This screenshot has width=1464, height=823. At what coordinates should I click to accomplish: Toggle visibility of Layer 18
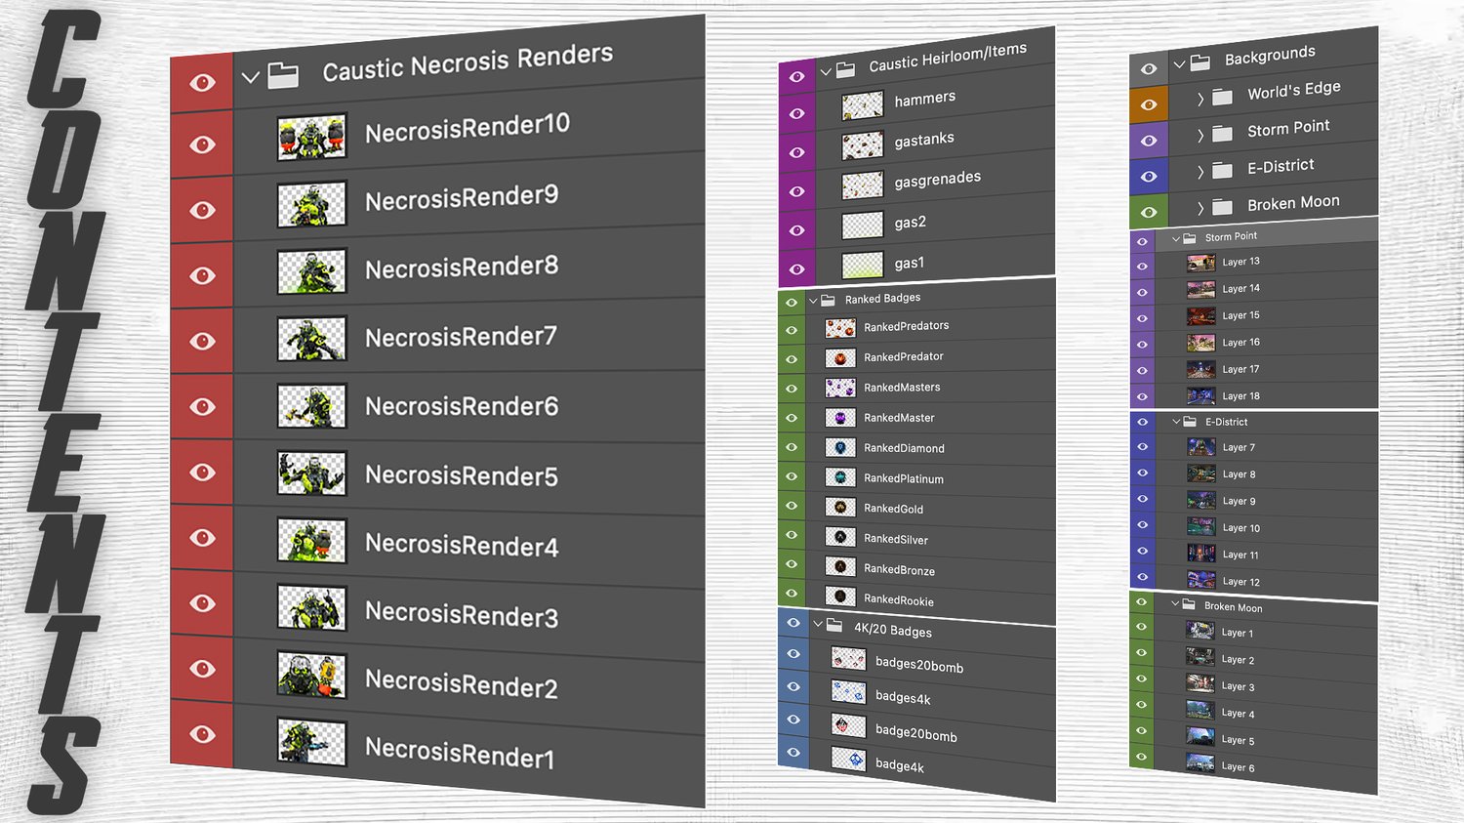1142,396
